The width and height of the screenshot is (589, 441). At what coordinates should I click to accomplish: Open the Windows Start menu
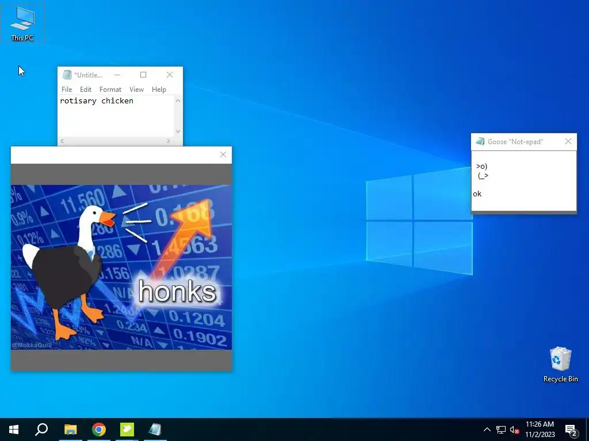14,430
